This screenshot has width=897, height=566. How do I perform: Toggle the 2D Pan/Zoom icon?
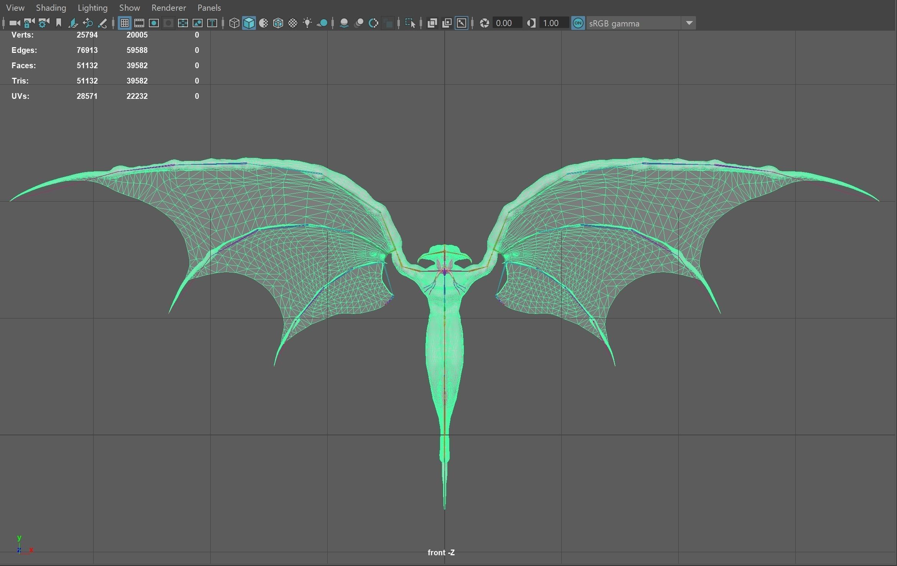click(x=88, y=23)
